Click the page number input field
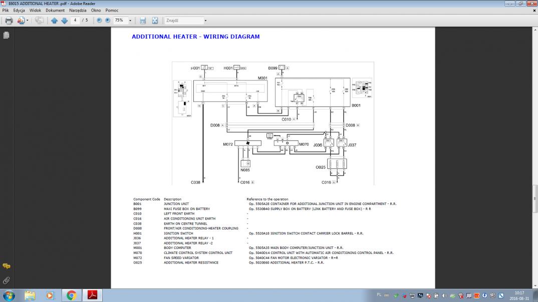538x302 pixels. click(x=75, y=20)
